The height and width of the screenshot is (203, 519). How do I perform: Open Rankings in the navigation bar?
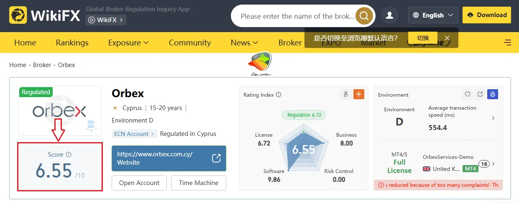(72, 43)
